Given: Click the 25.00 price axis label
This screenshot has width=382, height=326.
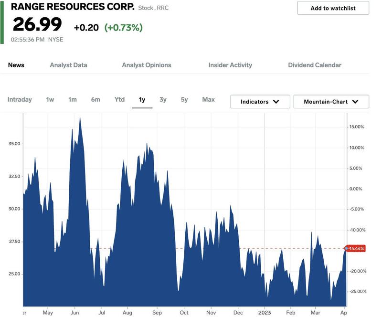Looking at the screenshot, I should [14, 273].
